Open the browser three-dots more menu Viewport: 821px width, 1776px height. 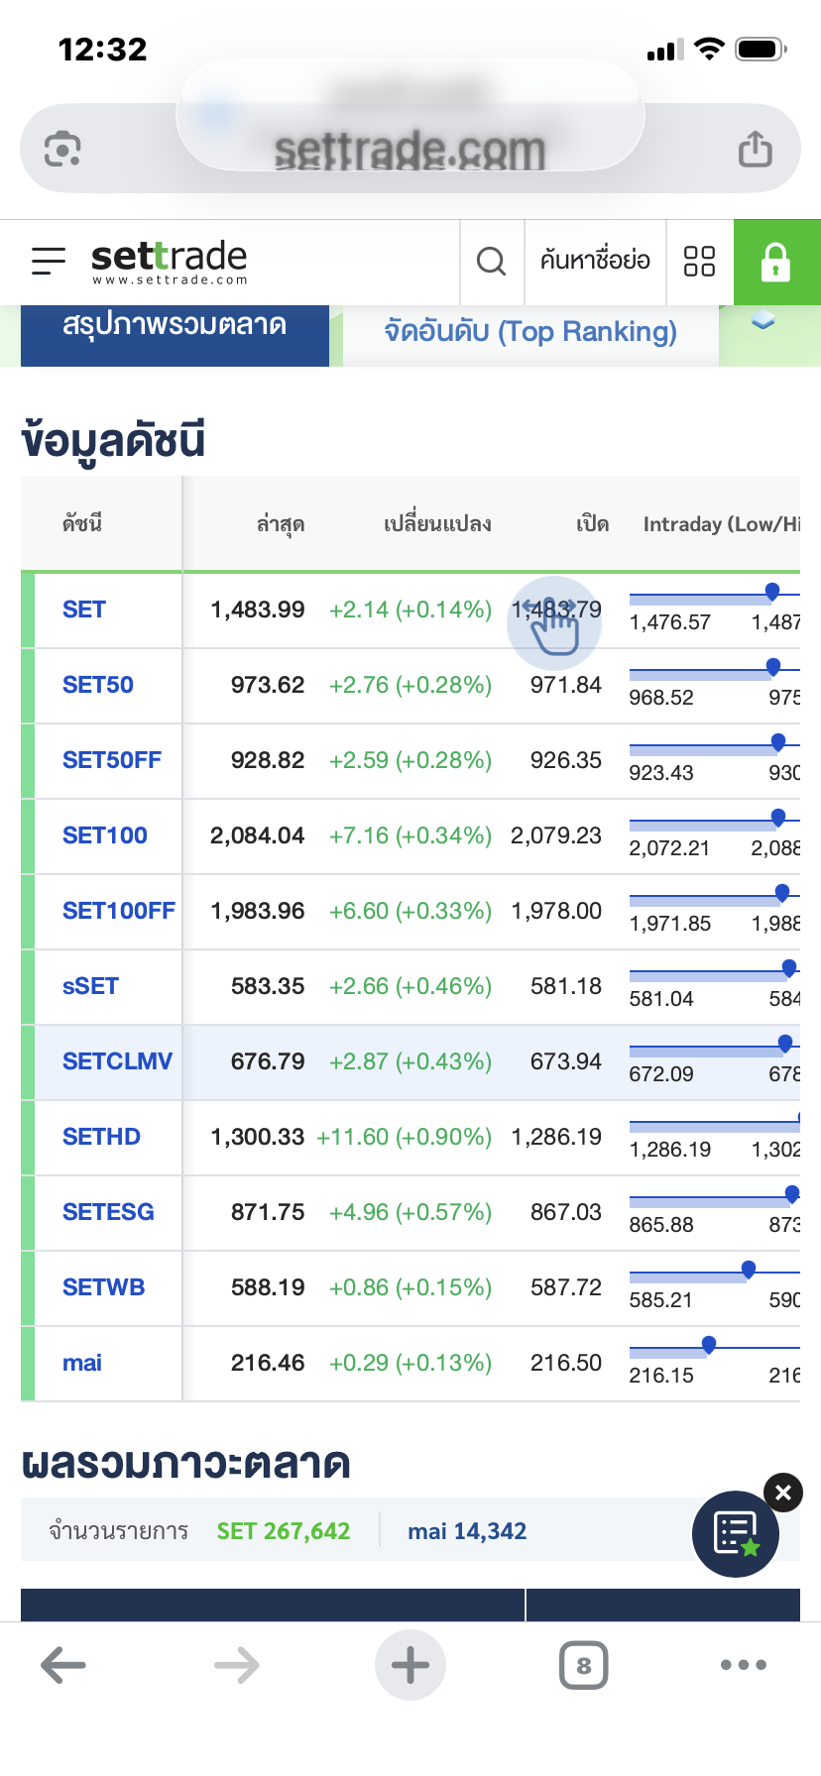coord(743,1665)
